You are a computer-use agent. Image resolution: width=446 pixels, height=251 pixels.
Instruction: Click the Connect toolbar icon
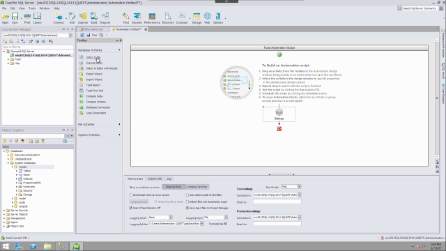[x=59, y=18]
